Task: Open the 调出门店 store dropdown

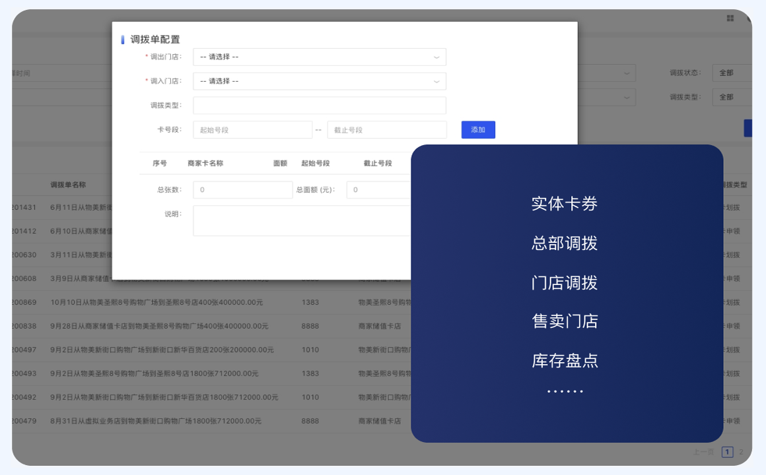Action: click(319, 57)
